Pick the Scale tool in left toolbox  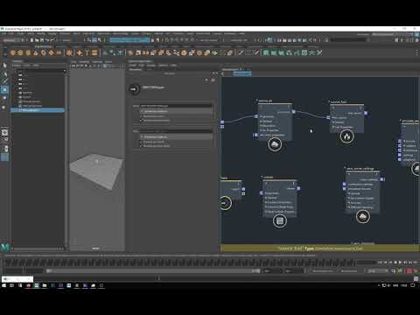click(4, 107)
